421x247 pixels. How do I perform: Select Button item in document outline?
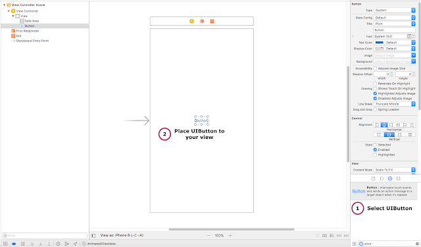30,26
